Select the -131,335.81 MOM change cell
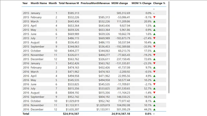The width and height of the screenshot is (207, 116). point(123,63)
